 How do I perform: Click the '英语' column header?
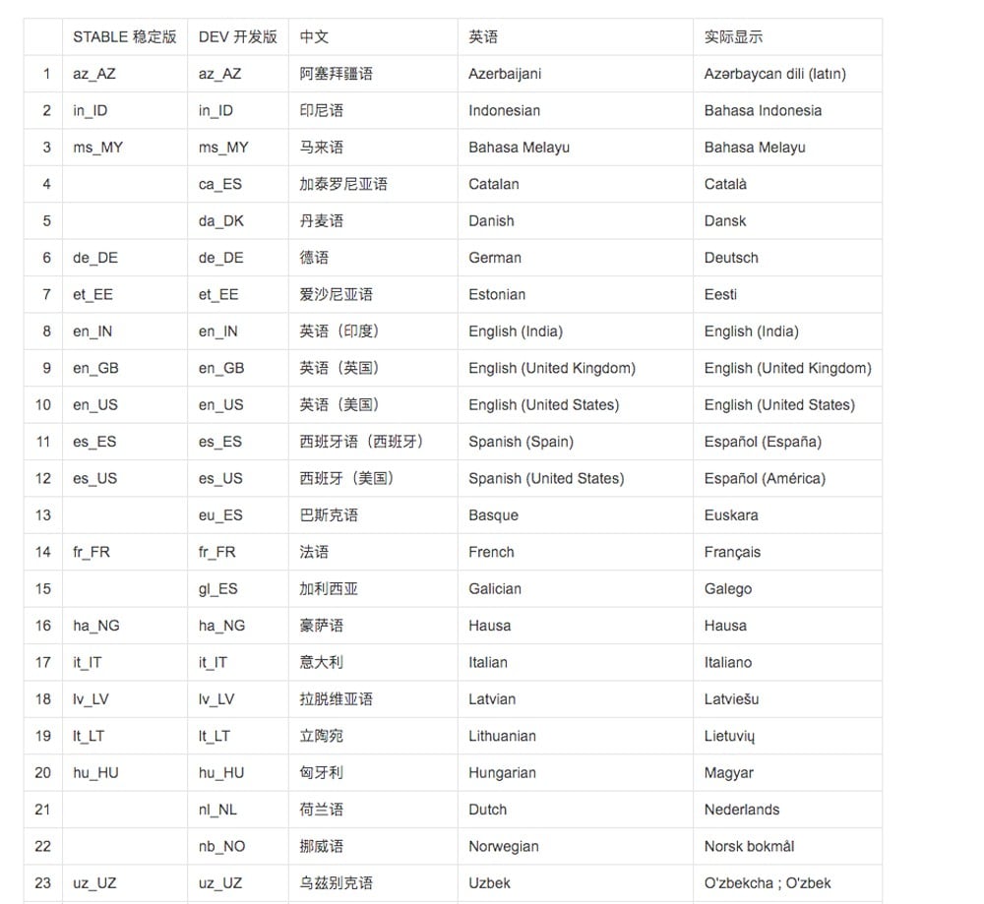(576, 37)
